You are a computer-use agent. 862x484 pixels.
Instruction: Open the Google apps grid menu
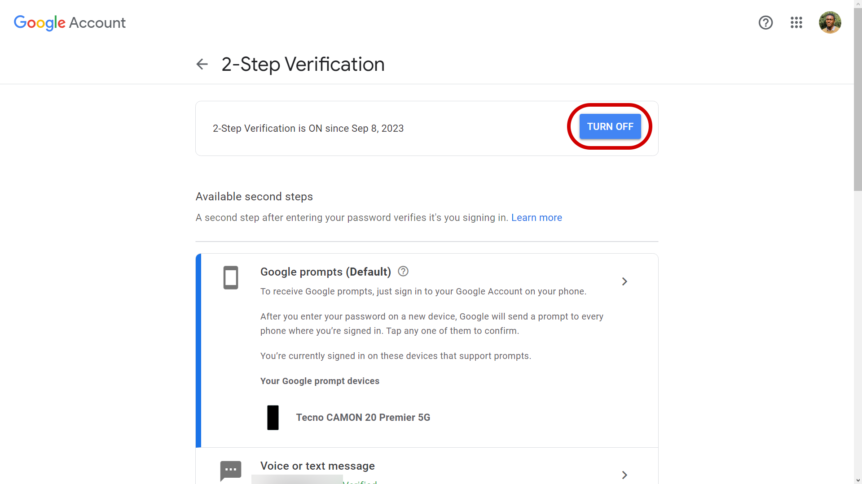pyautogui.click(x=796, y=22)
